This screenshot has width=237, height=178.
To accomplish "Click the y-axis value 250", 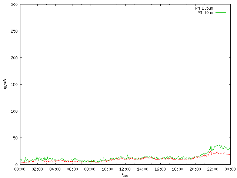I will pyautogui.click(x=14, y=31).
